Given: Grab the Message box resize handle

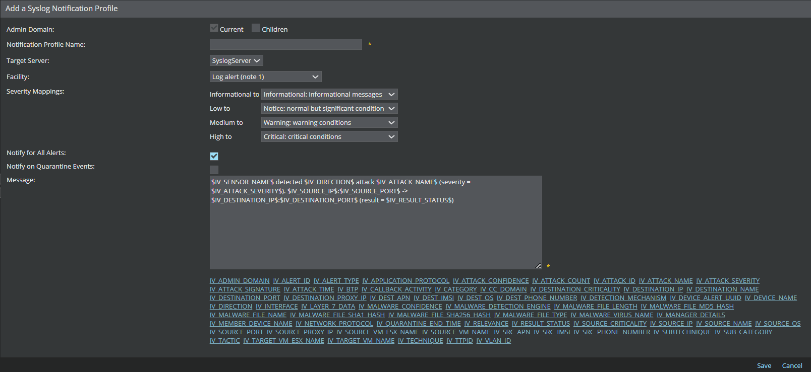Looking at the screenshot, I should tap(538, 266).
